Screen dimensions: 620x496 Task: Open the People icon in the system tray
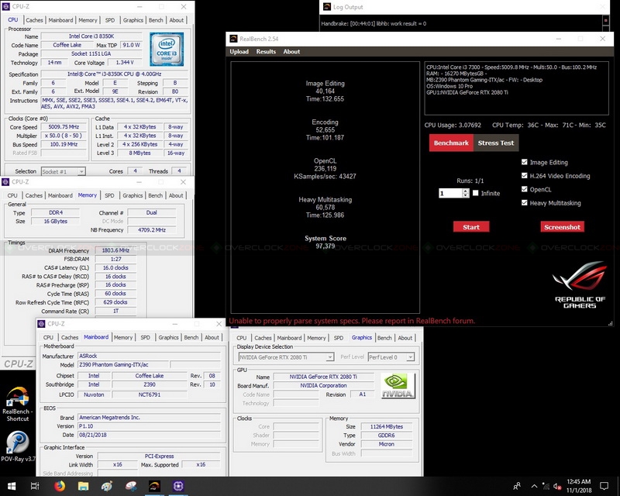(517, 486)
